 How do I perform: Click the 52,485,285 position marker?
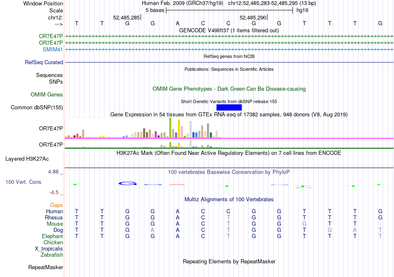click(x=126, y=17)
